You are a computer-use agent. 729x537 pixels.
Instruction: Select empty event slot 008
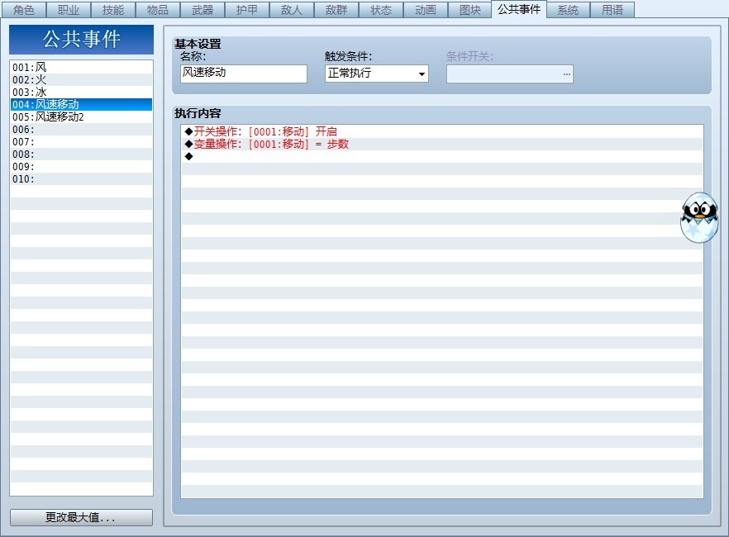pos(81,154)
